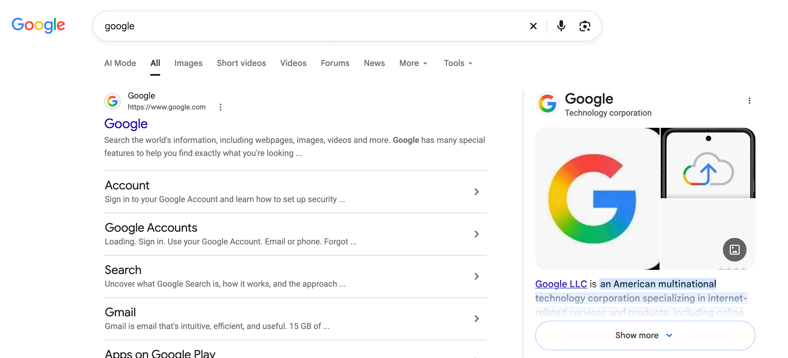
Task: Switch to the AI Mode tab
Action: [x=120, y=63]
